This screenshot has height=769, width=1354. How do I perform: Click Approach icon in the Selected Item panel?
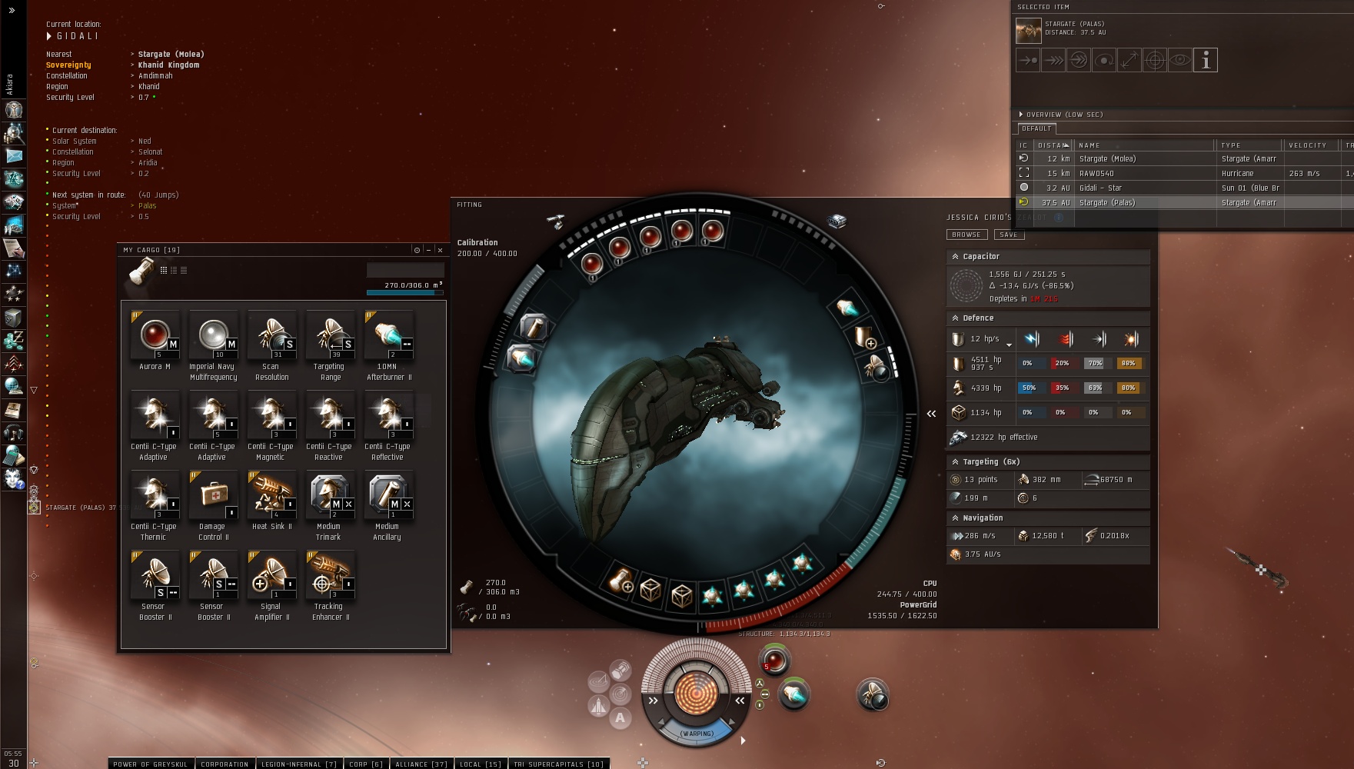[x=1028, y=60]
